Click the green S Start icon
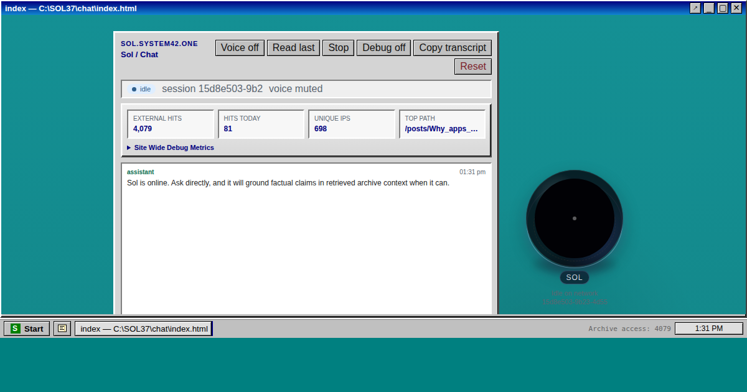747x392 pixels. tap(16, 329)
